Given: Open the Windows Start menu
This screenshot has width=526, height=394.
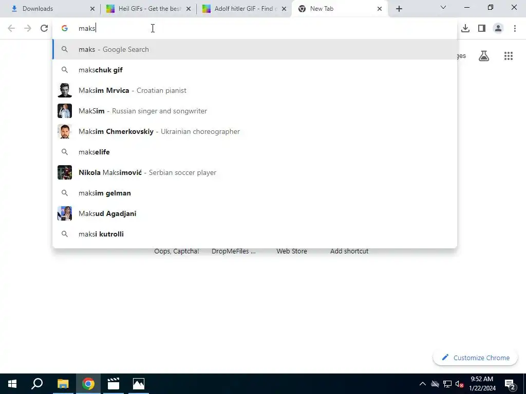Looking at the screenshot, I should 12,384.
